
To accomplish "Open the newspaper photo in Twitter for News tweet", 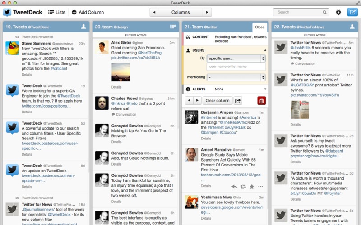I will coord(300,110).
